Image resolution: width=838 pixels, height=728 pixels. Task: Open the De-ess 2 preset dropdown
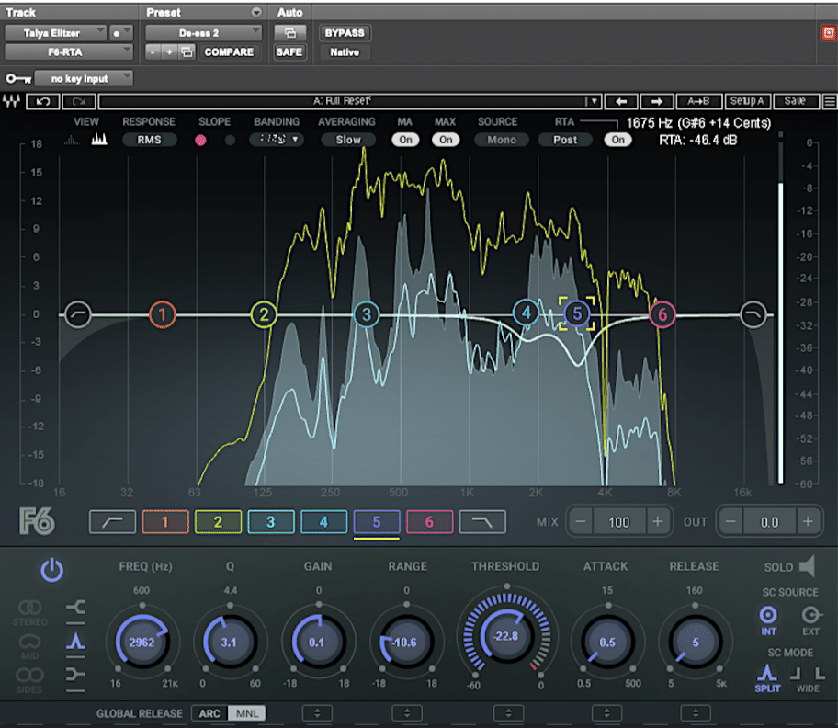pyautogui.click(x=204, y=33)
